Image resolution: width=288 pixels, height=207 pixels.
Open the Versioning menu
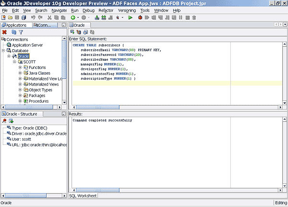127,10
